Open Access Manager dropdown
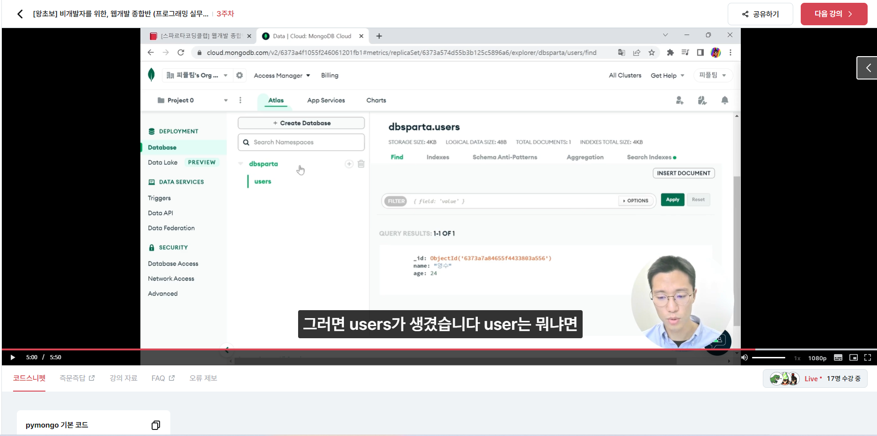 [282, 75]
